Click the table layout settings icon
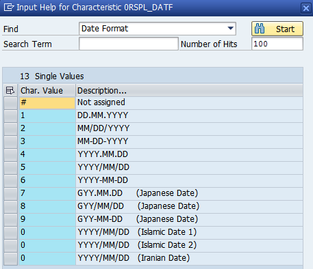The width and height of the screenshot is (313, 269). pos(10,90)
